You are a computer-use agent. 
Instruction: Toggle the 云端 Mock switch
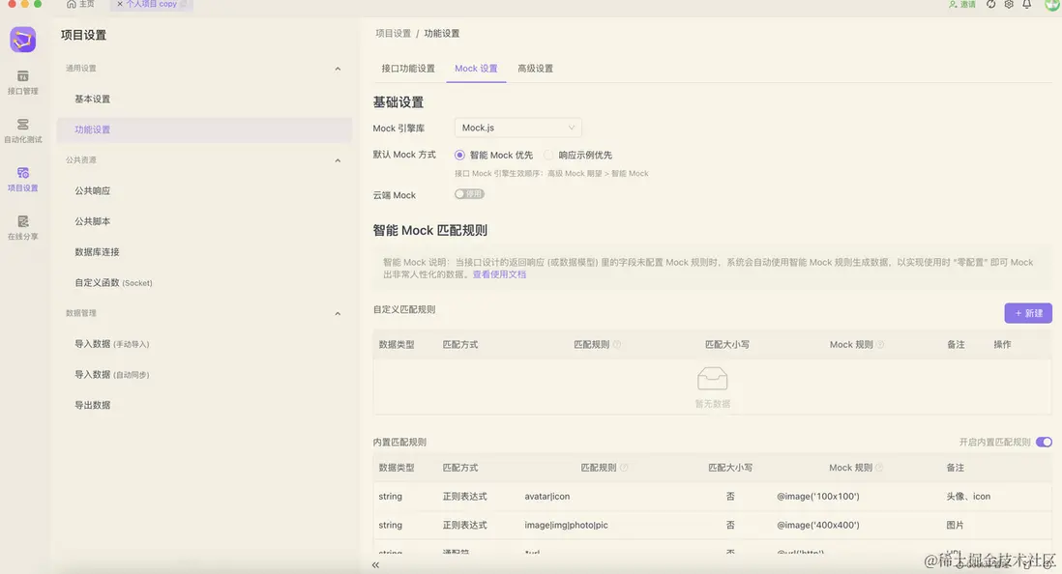(469, 194)
